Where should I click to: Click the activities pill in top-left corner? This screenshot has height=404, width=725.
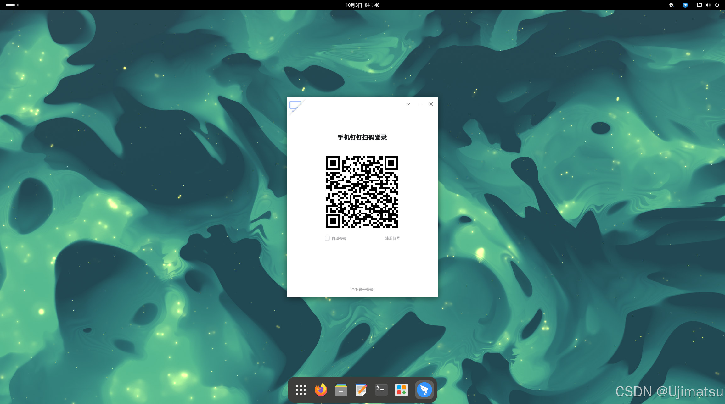click(10, 5)
